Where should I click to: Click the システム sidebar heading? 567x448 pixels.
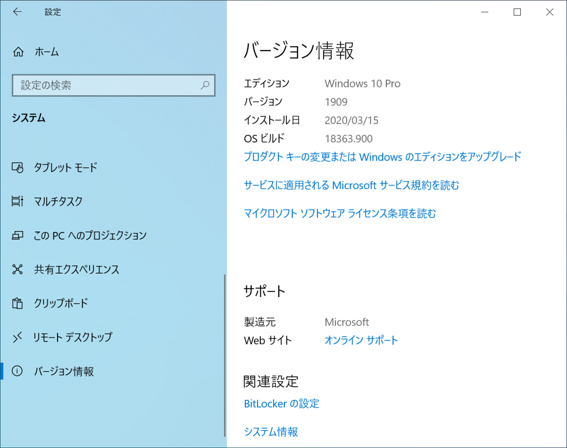(x=29, y=118)
